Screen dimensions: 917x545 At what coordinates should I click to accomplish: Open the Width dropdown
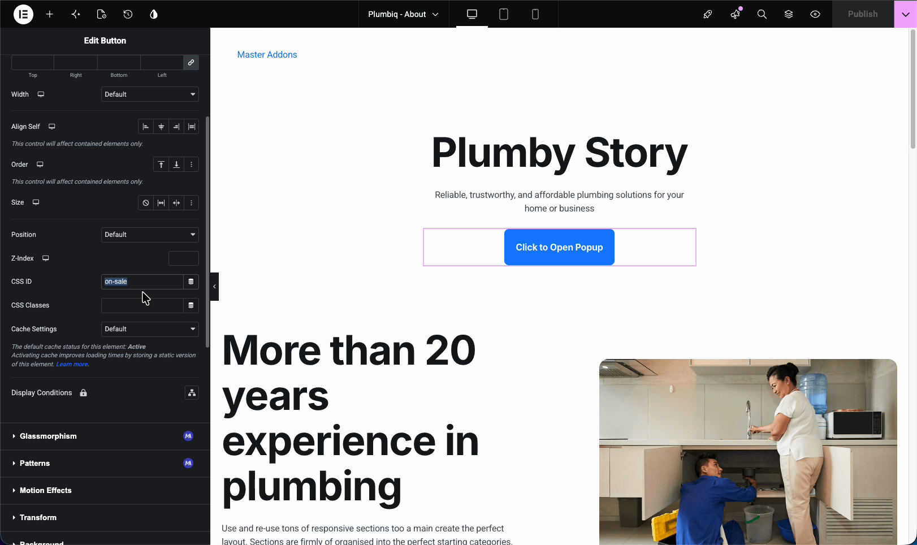pyautogui.click(x=150, y=94)
